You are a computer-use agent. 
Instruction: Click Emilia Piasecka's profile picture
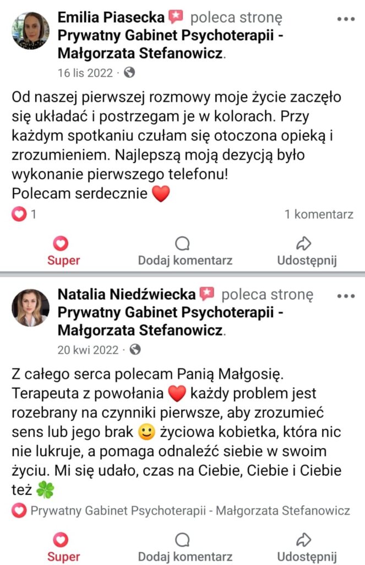[30, 31]
